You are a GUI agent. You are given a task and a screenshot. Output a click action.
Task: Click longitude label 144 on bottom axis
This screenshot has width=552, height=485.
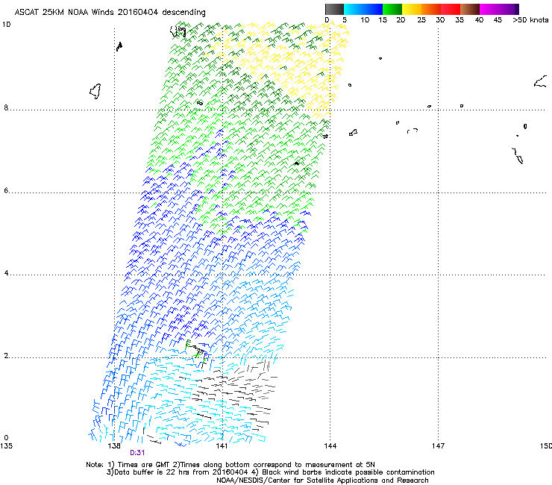[x=330, y=446]
